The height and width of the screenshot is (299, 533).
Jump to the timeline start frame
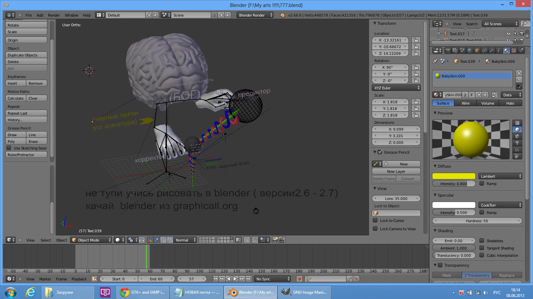click(x=215, y=279)
